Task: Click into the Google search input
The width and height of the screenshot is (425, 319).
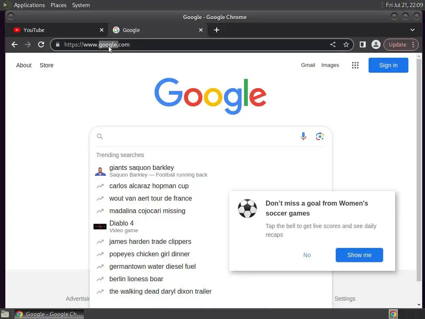Action: point(200,136)
